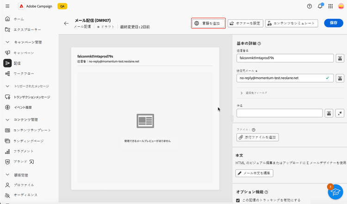This screenshot has height=204, width=347.
Task: Open the apps grid switcher
Action: (x=330, y=6)
